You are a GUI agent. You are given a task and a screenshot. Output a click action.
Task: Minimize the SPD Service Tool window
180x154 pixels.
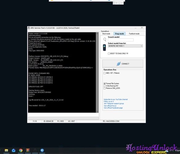pyautogui.click(x=136, y=28)
